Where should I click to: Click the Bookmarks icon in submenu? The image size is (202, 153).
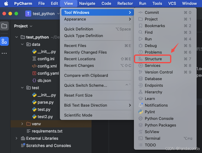[140, 26]
